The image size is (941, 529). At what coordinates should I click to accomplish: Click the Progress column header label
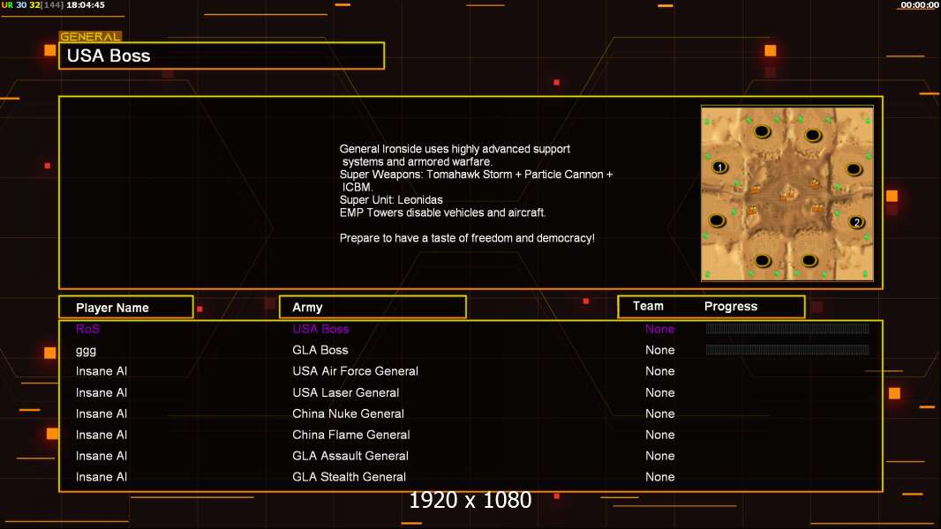click(730, 306)
